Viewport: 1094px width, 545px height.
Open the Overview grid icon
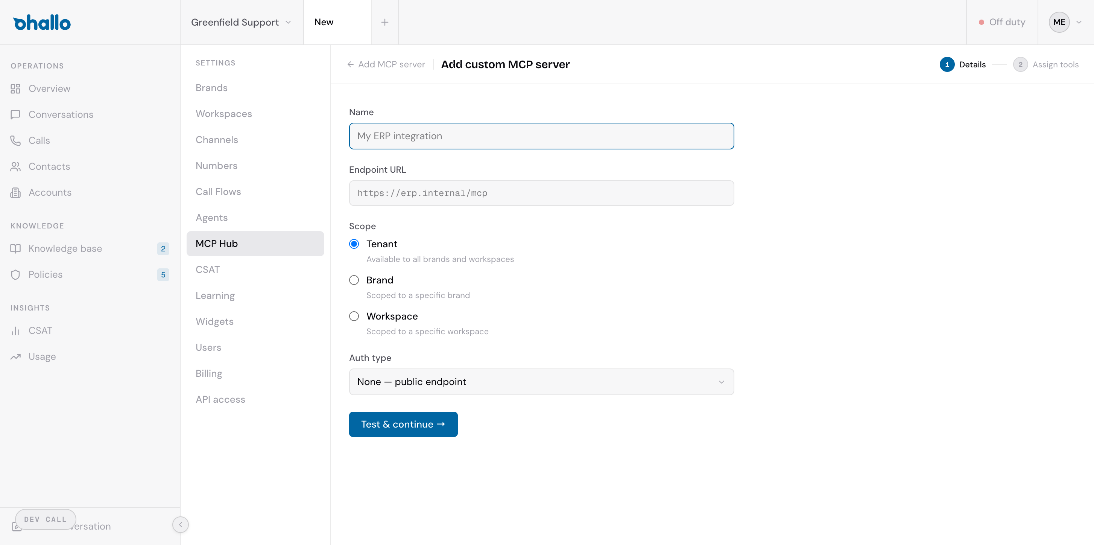(x=16, y=88)
